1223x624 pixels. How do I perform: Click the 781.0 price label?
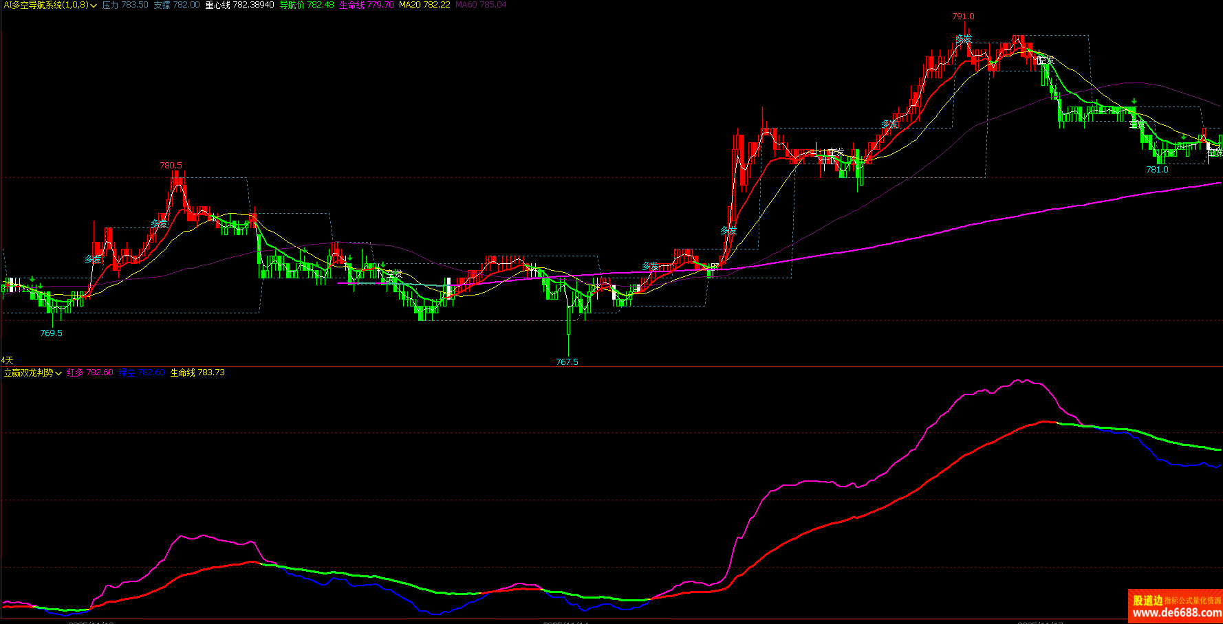(x=1157, y=170)
